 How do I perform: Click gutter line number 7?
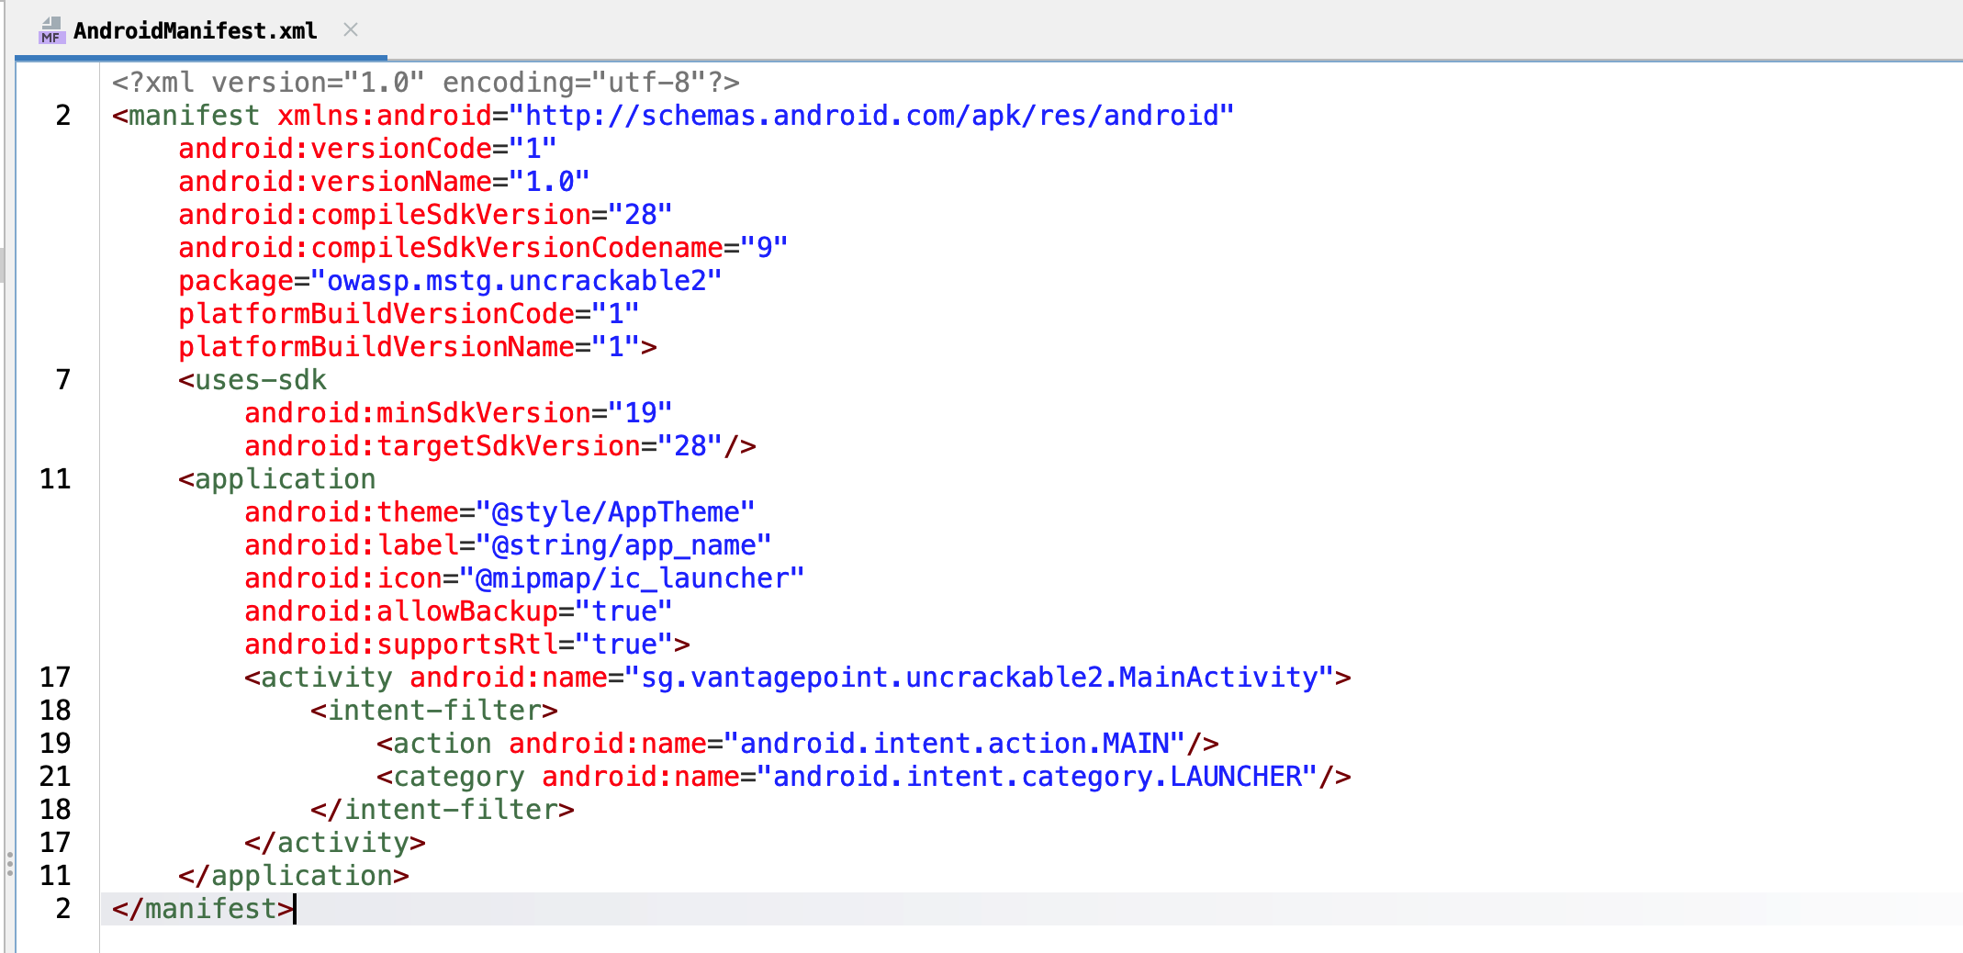pos(63,380)
